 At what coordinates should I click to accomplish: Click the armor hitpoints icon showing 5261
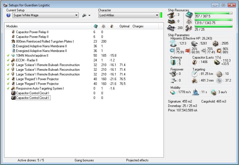194,43
